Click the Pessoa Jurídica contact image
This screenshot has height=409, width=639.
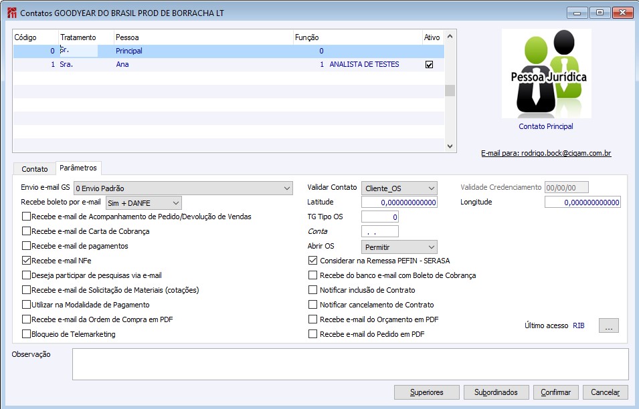pyautogui.click(x=546, y=74)
